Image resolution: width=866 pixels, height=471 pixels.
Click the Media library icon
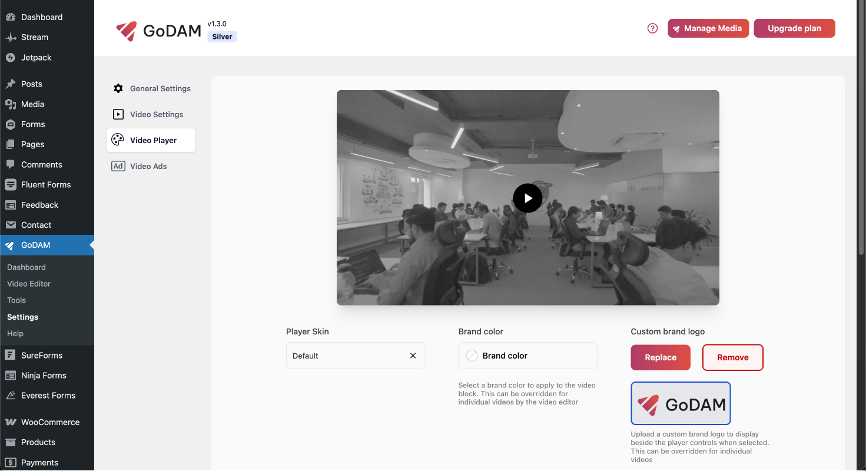coord(11,104)
